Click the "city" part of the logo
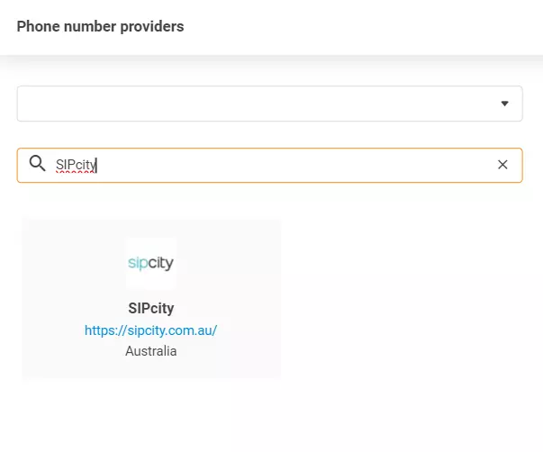Image resolution: width=543 pixels, height=452 pixels. 162,263
